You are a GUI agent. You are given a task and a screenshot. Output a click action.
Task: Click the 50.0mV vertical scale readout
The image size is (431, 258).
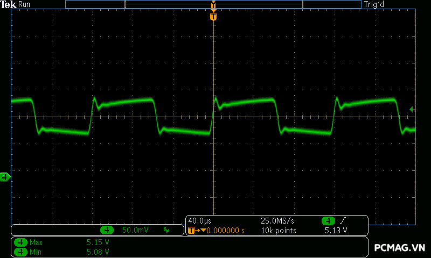coord(135,230)
